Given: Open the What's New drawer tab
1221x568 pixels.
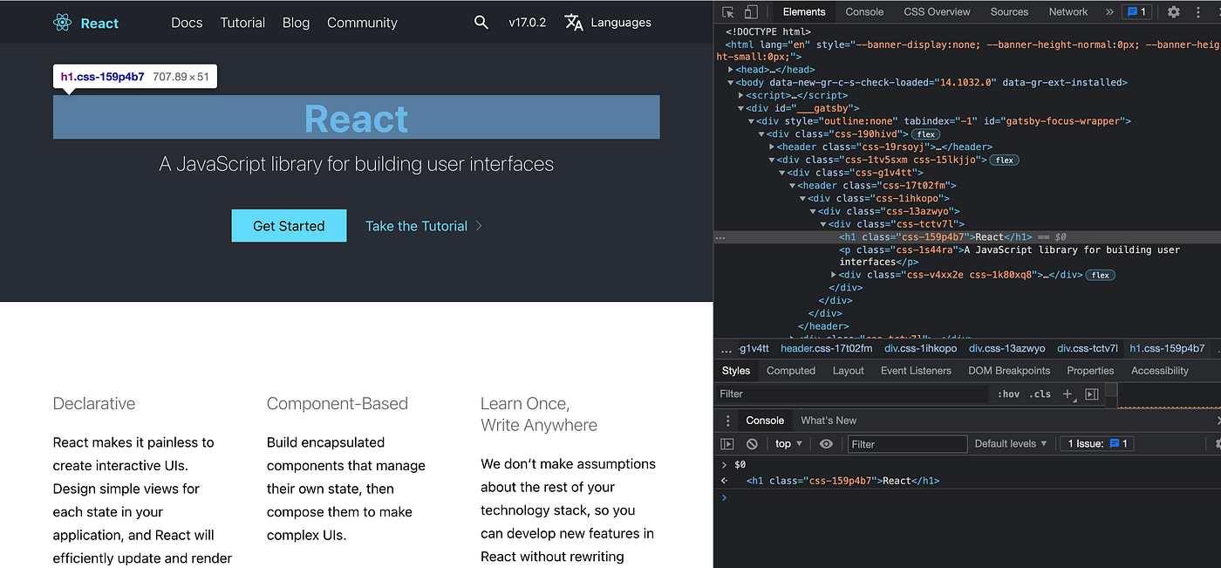Looking at the screenshot, I should pyautogui.click(x=829, y=421).
